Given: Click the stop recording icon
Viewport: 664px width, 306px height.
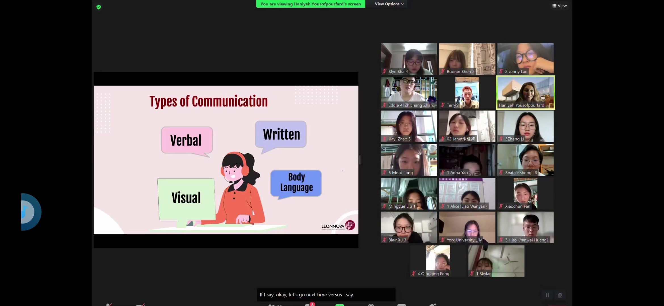Looking at the screenshot, I should coord(560,295).
